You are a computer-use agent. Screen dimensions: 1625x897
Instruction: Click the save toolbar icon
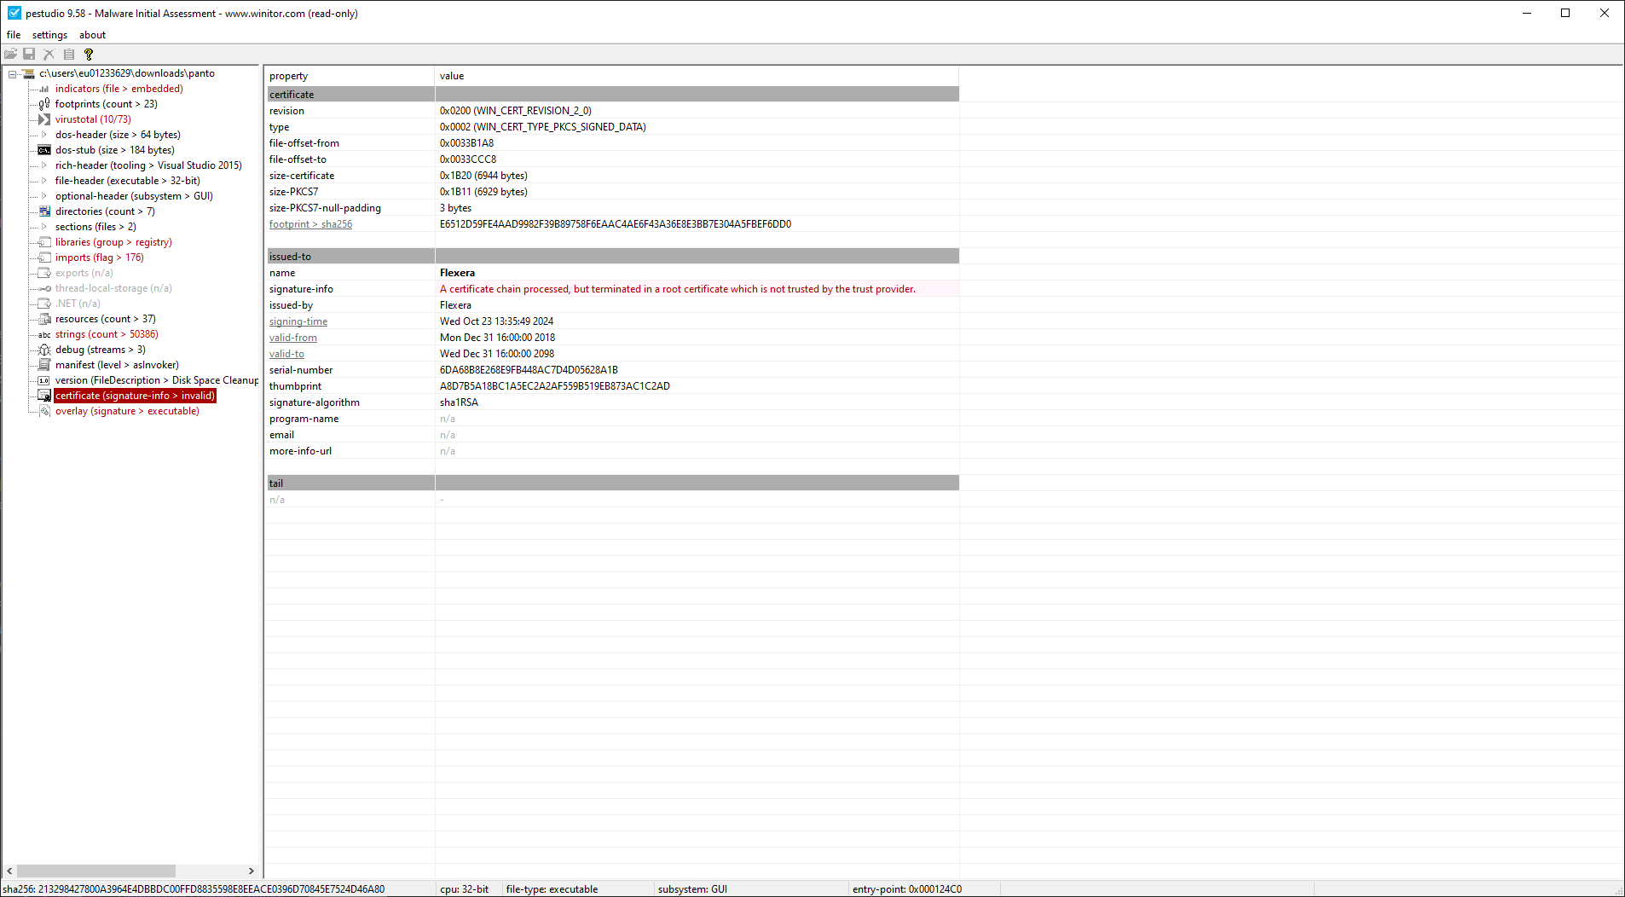[29, 54]
